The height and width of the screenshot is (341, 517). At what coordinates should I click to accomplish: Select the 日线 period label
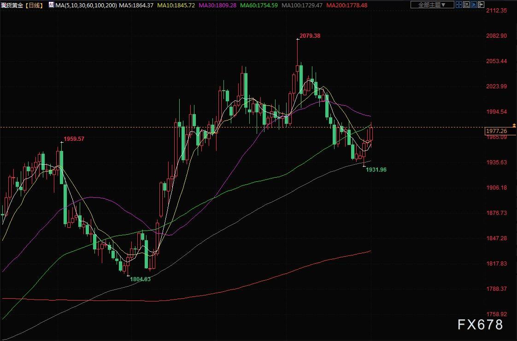click(x=34, y=5)
